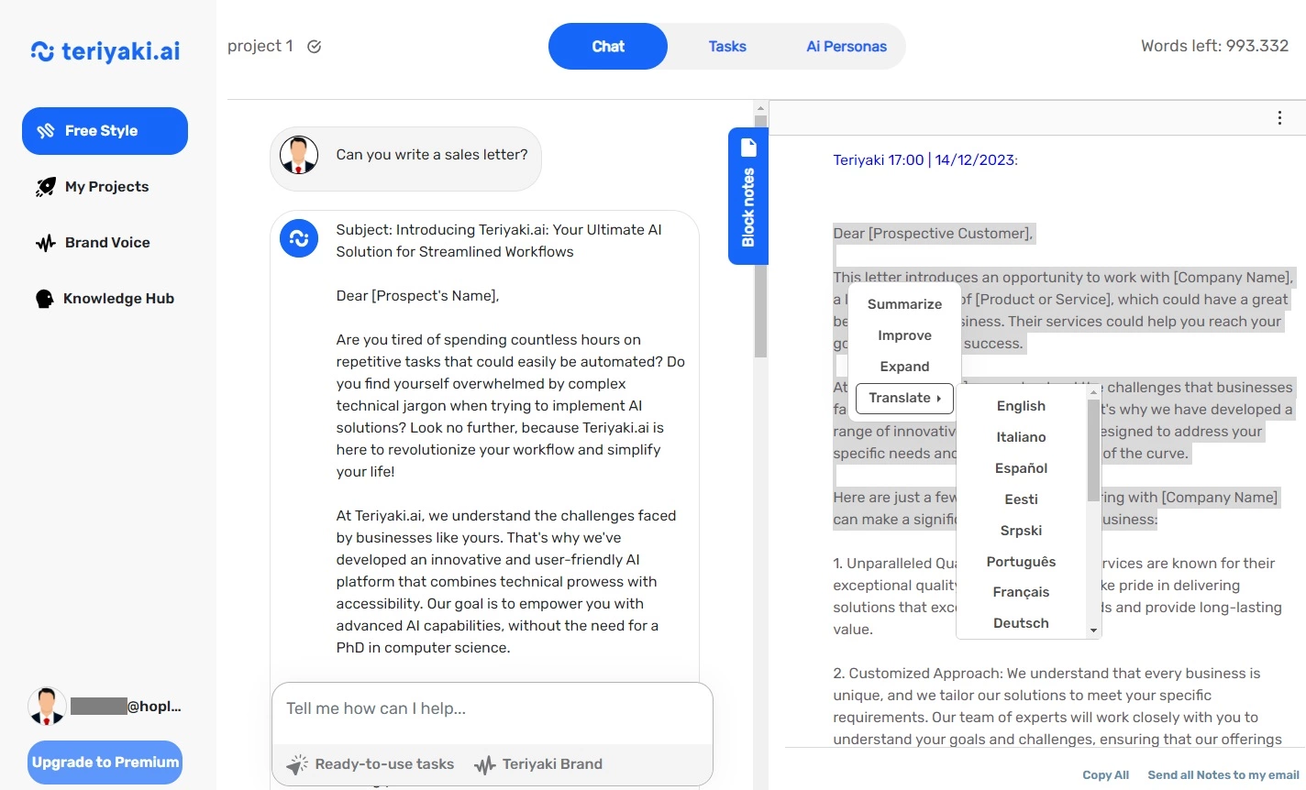Click the waveform icon beside Brand Voice
Screen dimensions: 1306x790
[46, 243]
